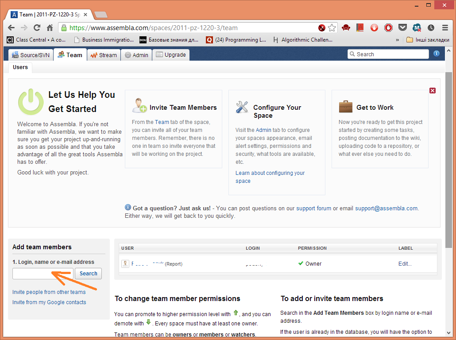This screenshot has height=340, width=456.
Task: Click the LOGIN column header
Action: pyautogui.click(x=253, y=248)
